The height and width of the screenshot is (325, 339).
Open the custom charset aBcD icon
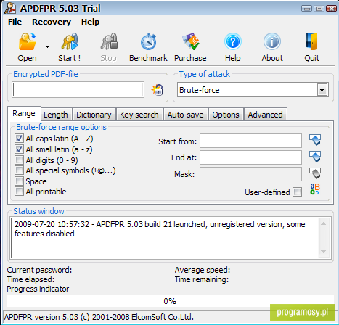click(315, 189)
